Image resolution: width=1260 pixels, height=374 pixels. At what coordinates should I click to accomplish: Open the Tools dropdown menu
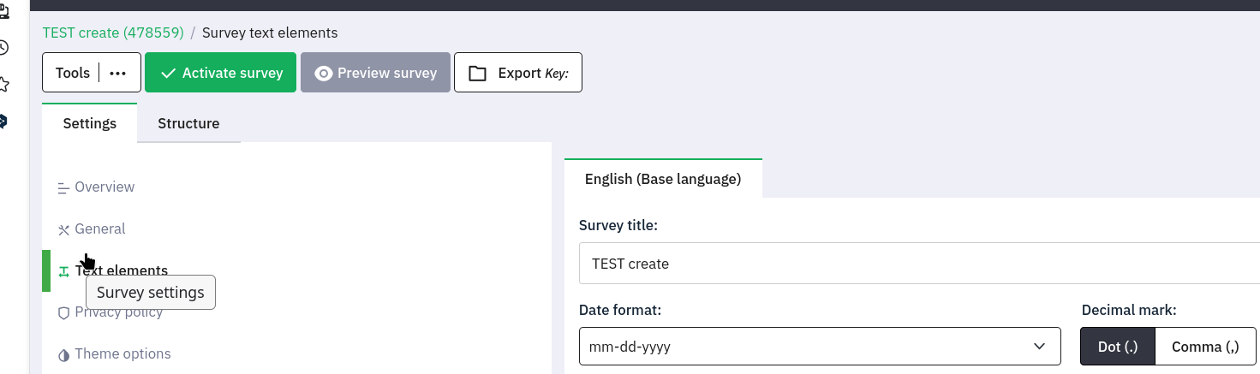tap(73, 73)
